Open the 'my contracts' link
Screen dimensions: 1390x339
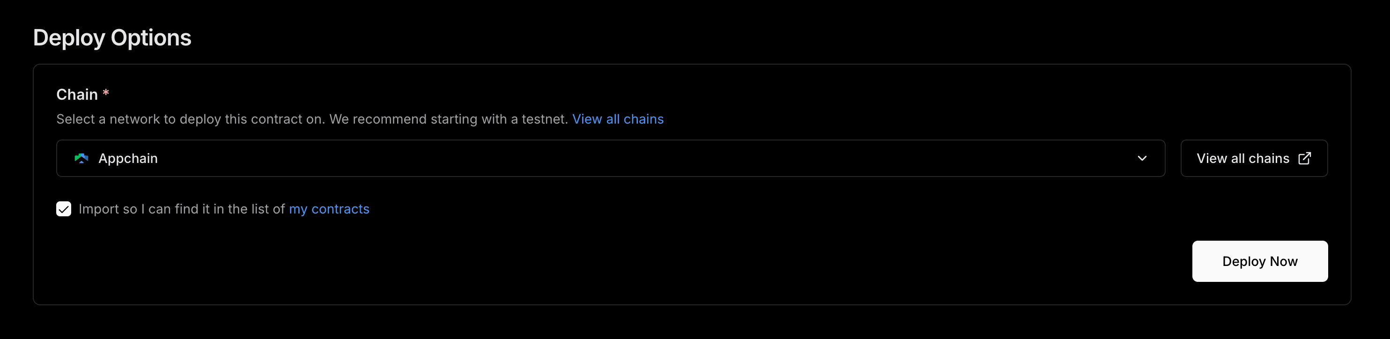click(329, 209)
